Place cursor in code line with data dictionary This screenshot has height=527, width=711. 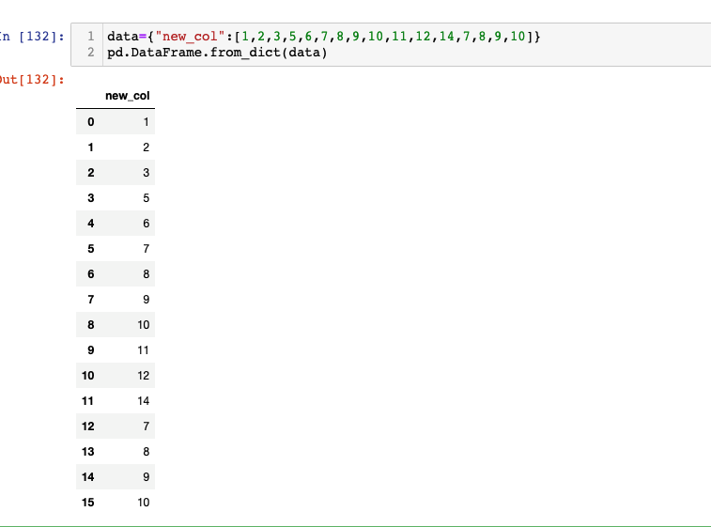coord(324,37)
